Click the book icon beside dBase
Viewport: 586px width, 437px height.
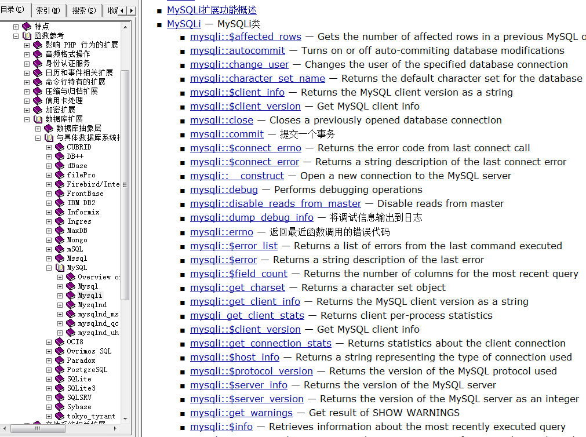tap(60, 166)
